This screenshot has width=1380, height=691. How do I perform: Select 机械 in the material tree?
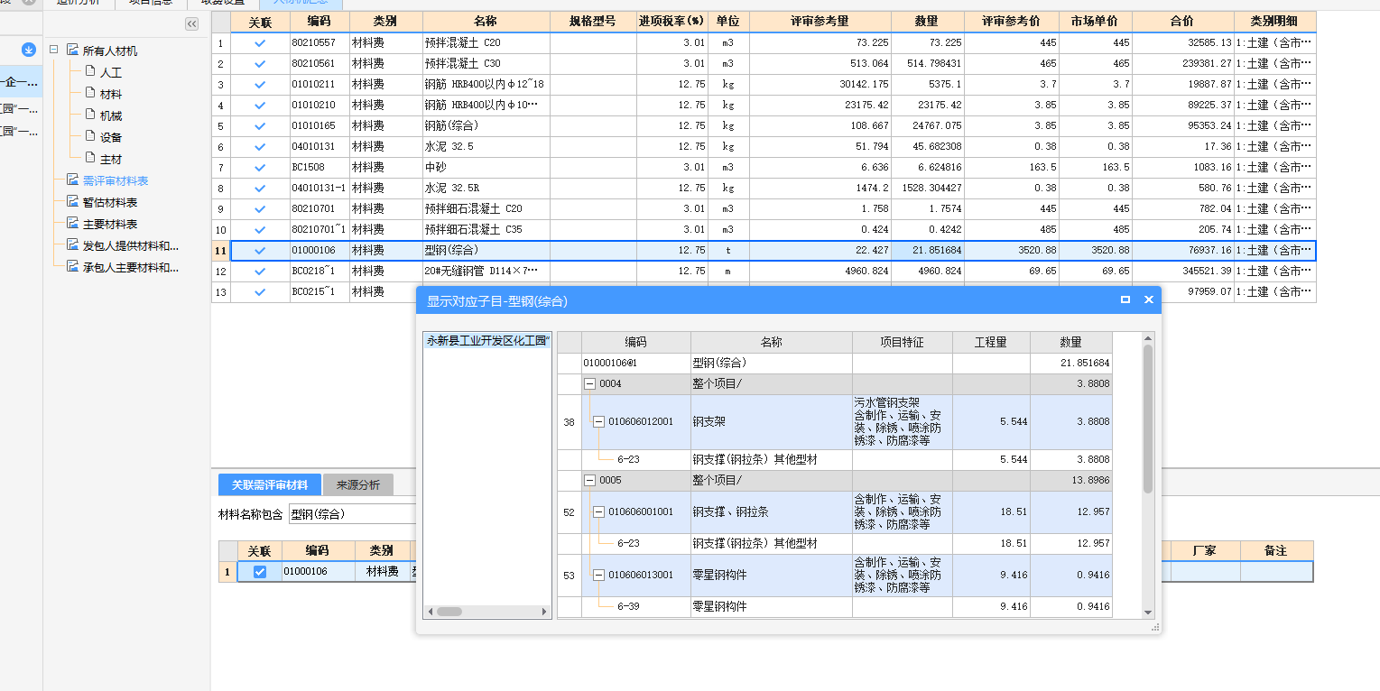click(111, 115)
